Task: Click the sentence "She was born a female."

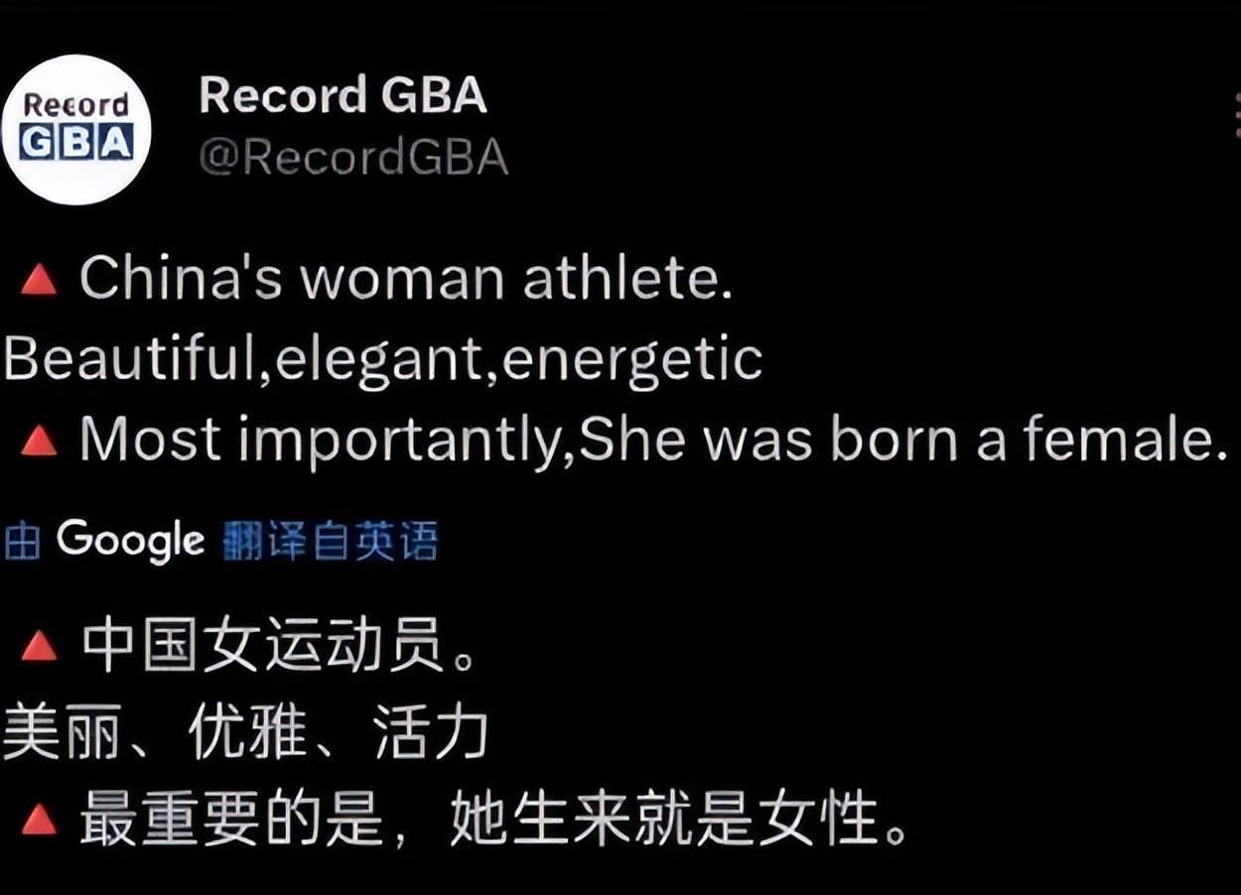Action: 897,439
